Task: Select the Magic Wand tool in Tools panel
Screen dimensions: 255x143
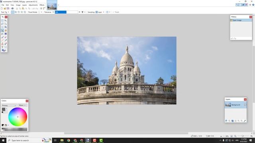Action: (x=2, y=31)
